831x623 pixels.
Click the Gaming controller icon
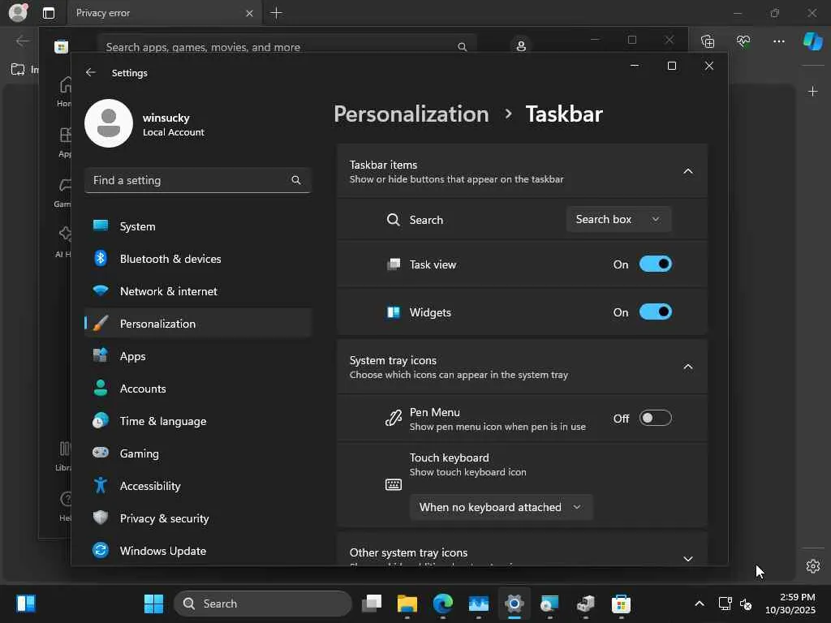tap(100, 453)
